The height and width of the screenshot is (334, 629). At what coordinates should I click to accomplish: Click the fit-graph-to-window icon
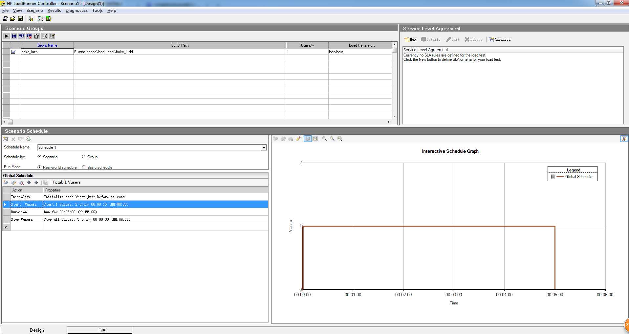pos(315,139)
